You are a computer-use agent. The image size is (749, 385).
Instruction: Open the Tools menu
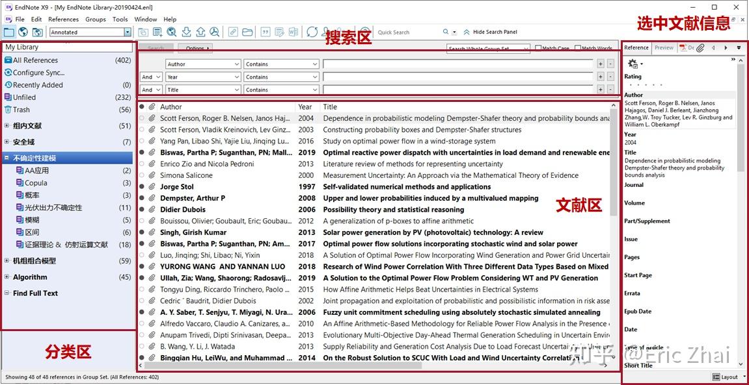click(x=120, y=19)
